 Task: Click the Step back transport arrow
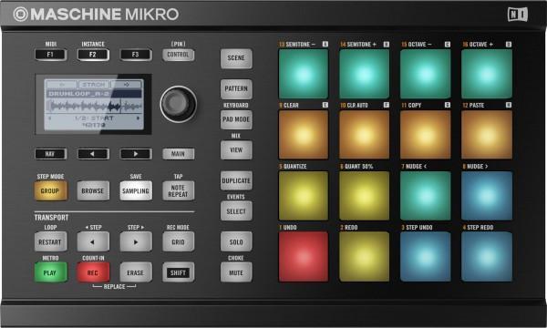[93, 242]
